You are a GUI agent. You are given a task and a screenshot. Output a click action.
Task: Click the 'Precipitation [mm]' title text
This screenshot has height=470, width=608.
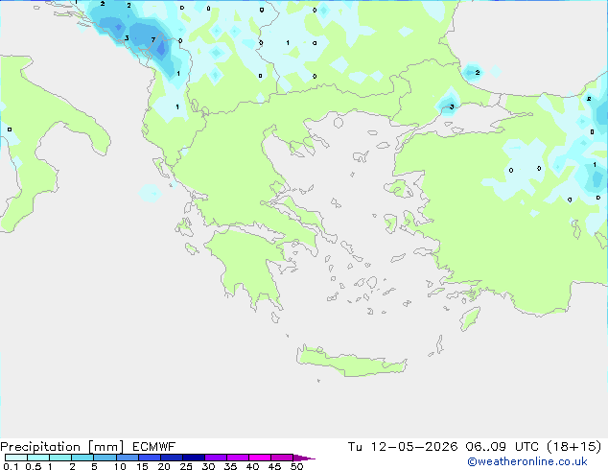[x=62, y=447]
